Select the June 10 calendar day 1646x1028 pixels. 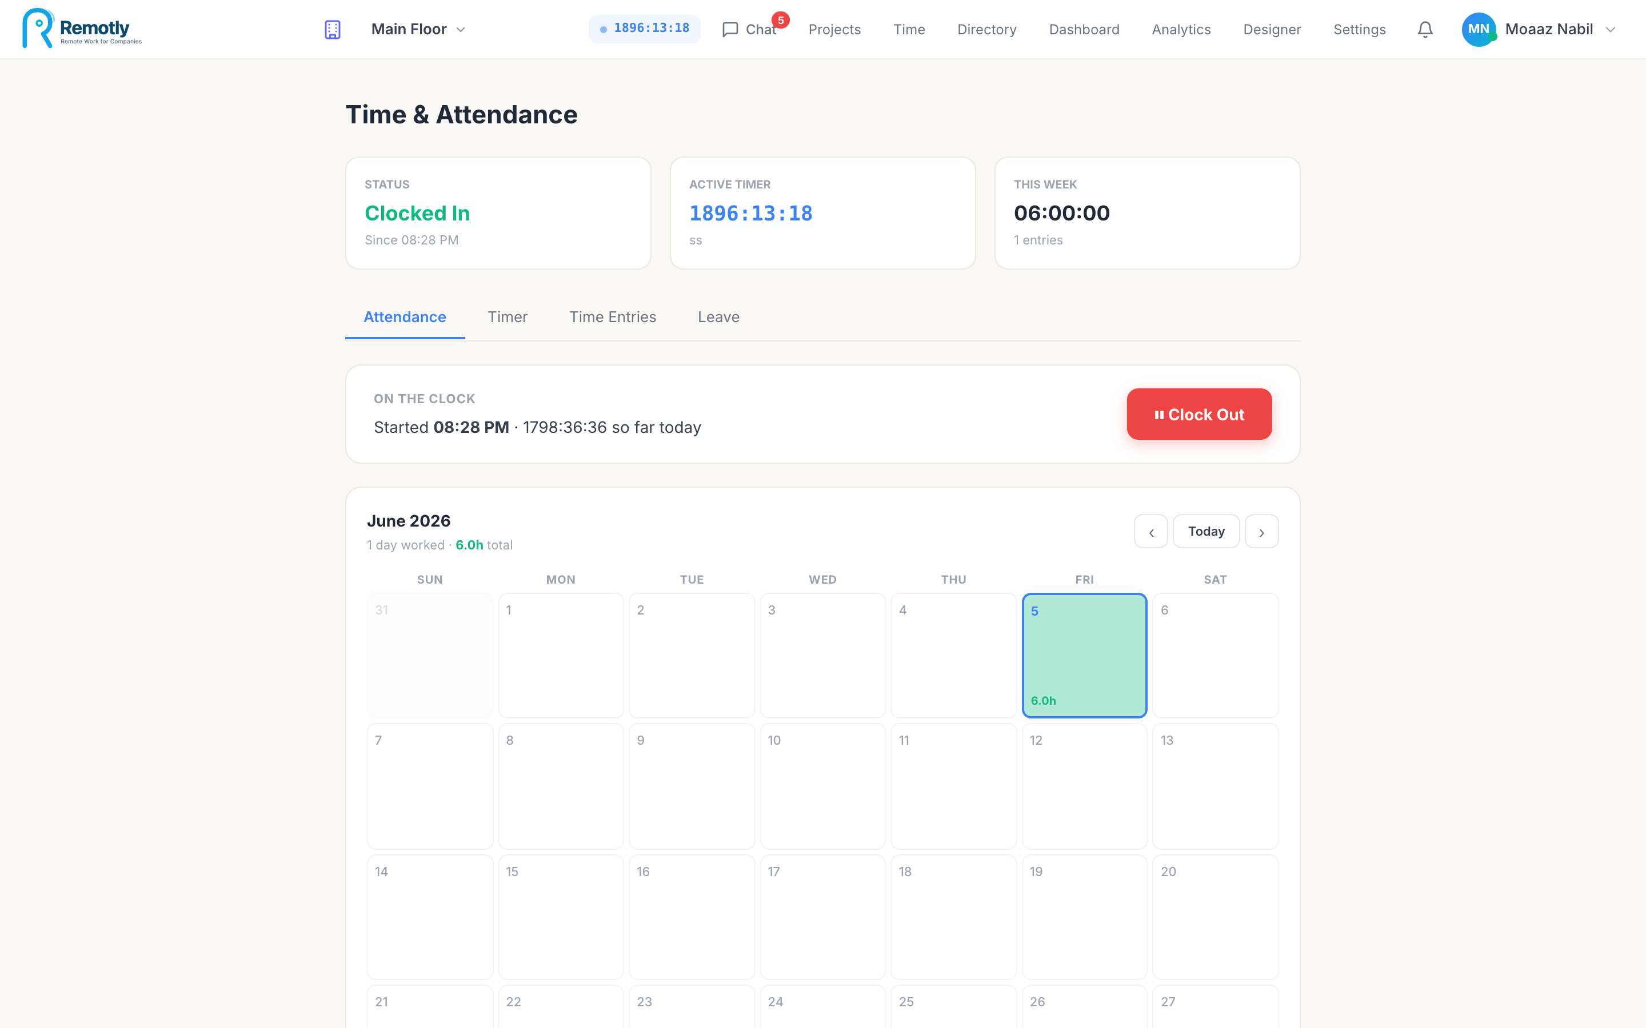click(x=822, y=786)
